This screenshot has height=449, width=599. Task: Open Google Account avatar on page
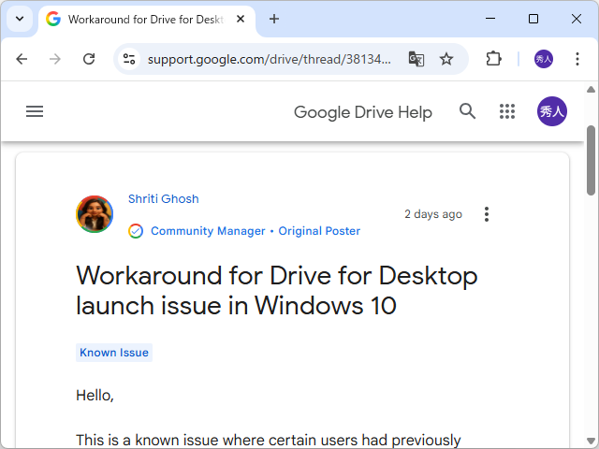(x=551, y=111)
